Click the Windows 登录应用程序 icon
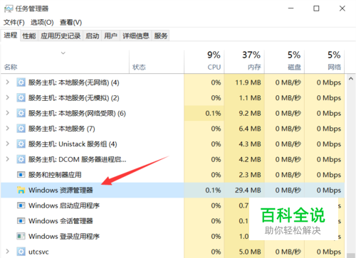Screen dimensions: 356x258 (x=21, y=236)
